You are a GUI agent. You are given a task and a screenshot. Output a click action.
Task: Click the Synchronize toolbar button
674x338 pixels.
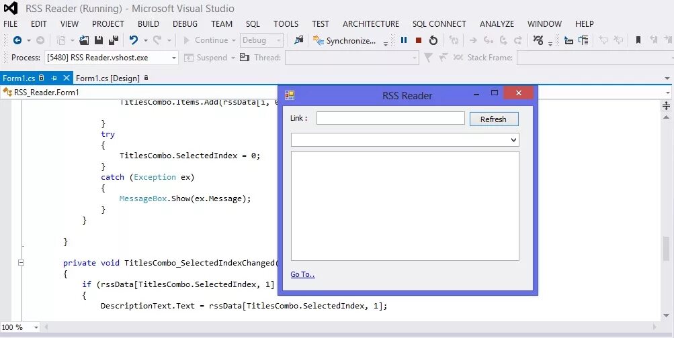coord(344,41)
